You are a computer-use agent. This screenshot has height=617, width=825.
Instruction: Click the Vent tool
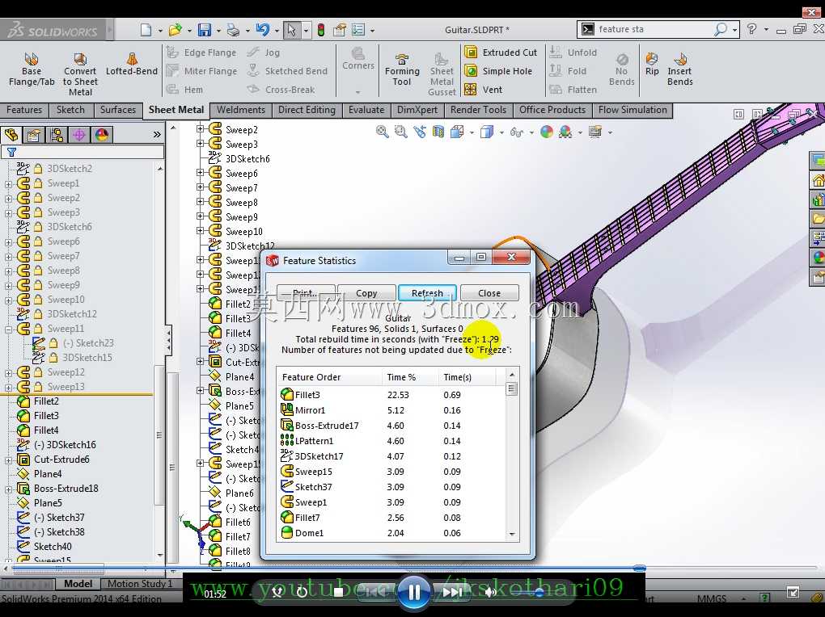[x=484, y=90]
